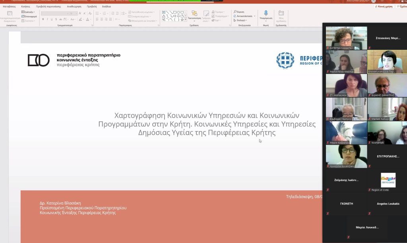Toggle text shadow formatting
Image resolution: width=407 pixels, height=243 pixels.
[56, 19]
